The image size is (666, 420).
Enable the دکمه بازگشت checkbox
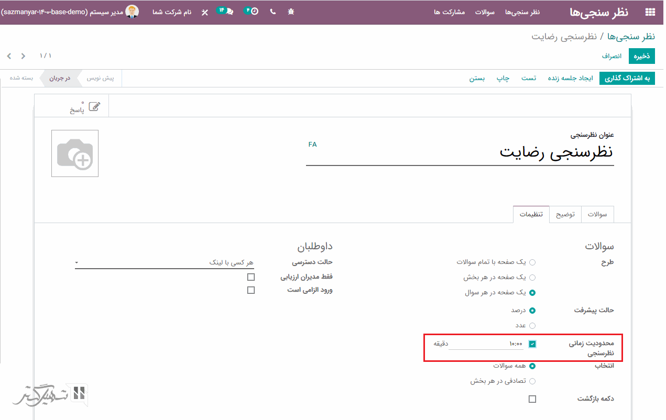coord(532,399)
